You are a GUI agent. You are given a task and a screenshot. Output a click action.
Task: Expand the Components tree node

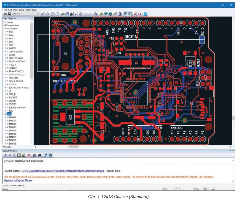pos(4,25)
